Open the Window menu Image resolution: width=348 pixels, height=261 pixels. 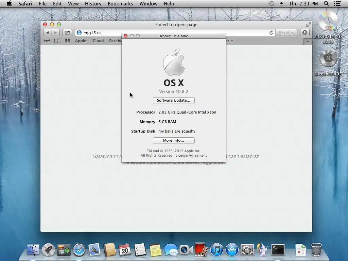click(149, 3)
